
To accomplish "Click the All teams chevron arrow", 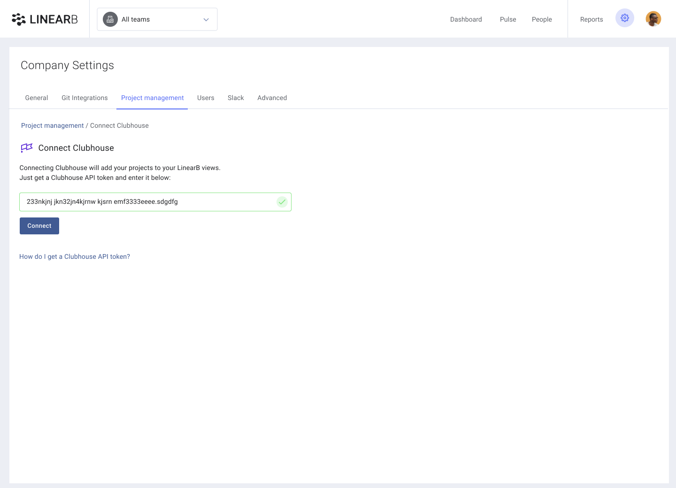I will point(206,20).
